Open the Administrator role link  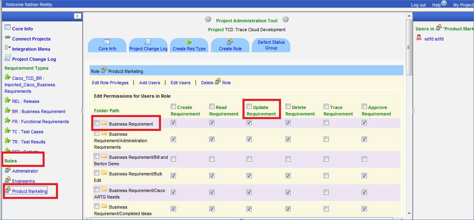coord(25,171)
